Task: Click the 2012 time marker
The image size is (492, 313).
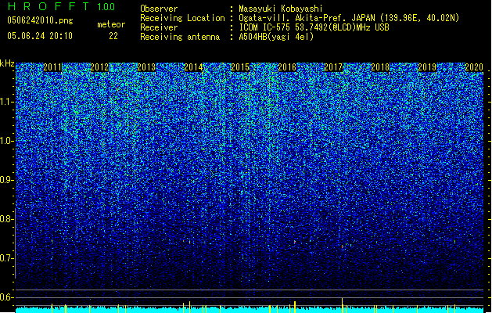Action: pos(99,67)
